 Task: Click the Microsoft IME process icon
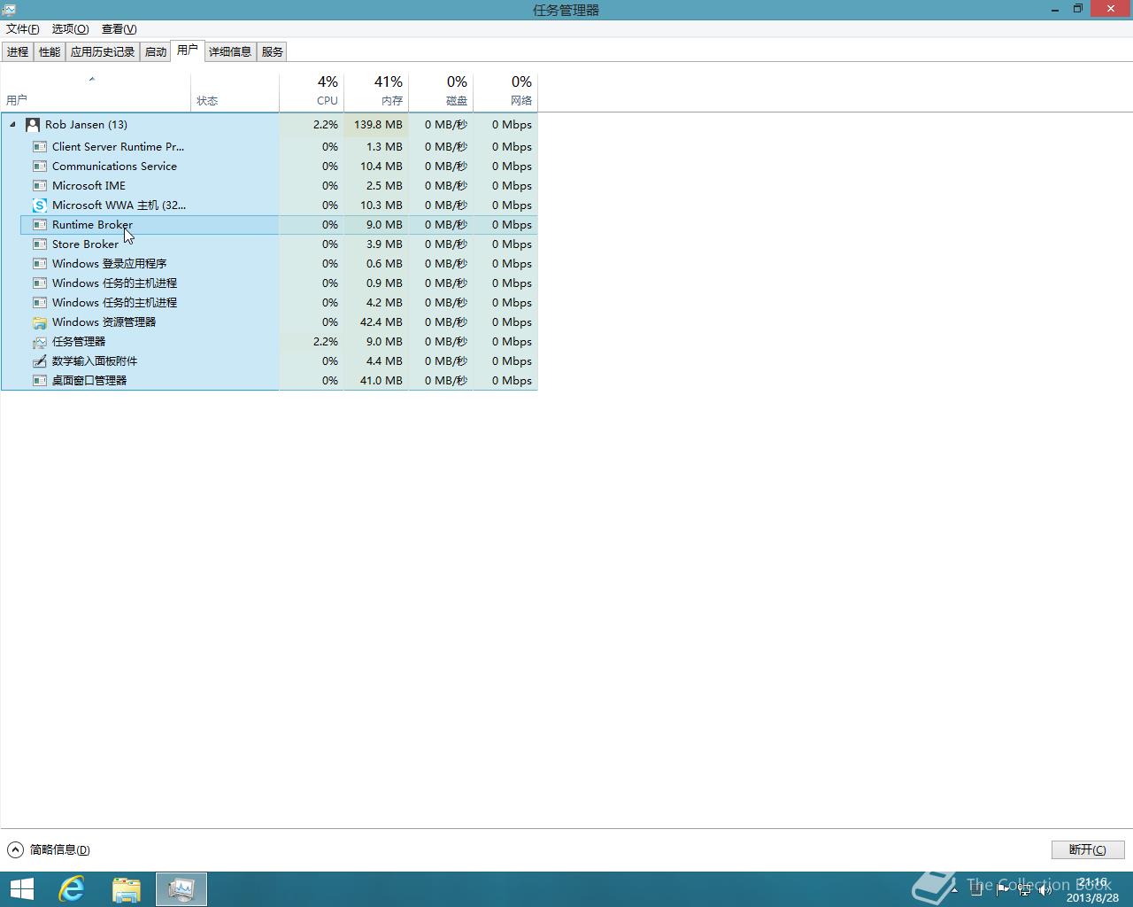(x=40, y=186)
